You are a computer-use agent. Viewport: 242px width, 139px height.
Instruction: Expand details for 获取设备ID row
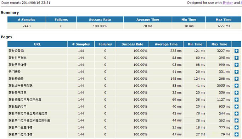(x=236, y=51)
